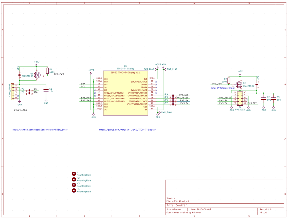Click the SDA net label left of U1
The height and width of the screenshot is (219, 288).
pos(83,84)
